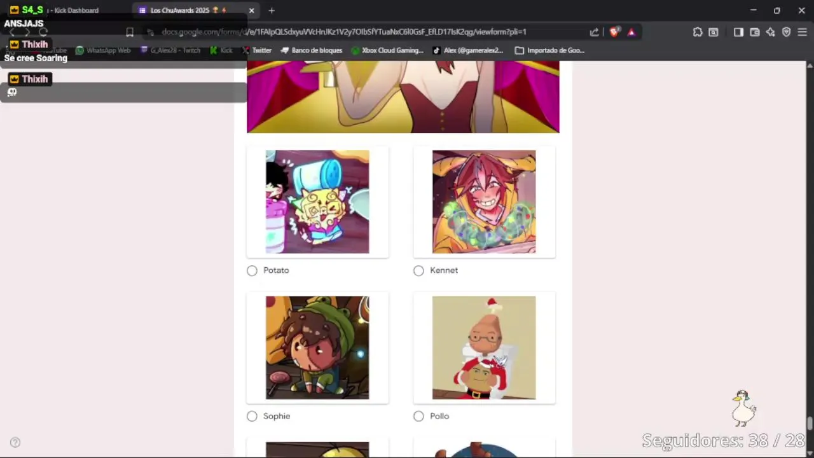Open the Twitter bookmark

(x=257, y=50)
